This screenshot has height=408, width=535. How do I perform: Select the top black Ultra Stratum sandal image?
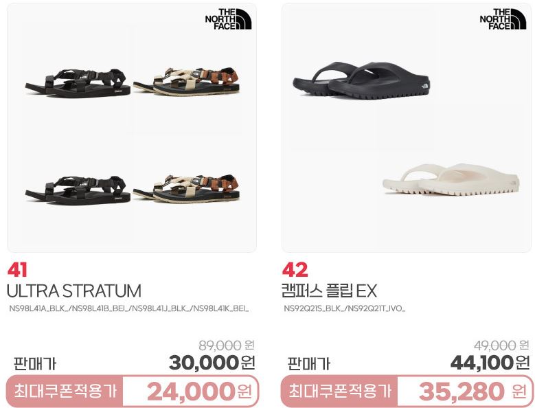pyautogui.click(x=78, y=83)
